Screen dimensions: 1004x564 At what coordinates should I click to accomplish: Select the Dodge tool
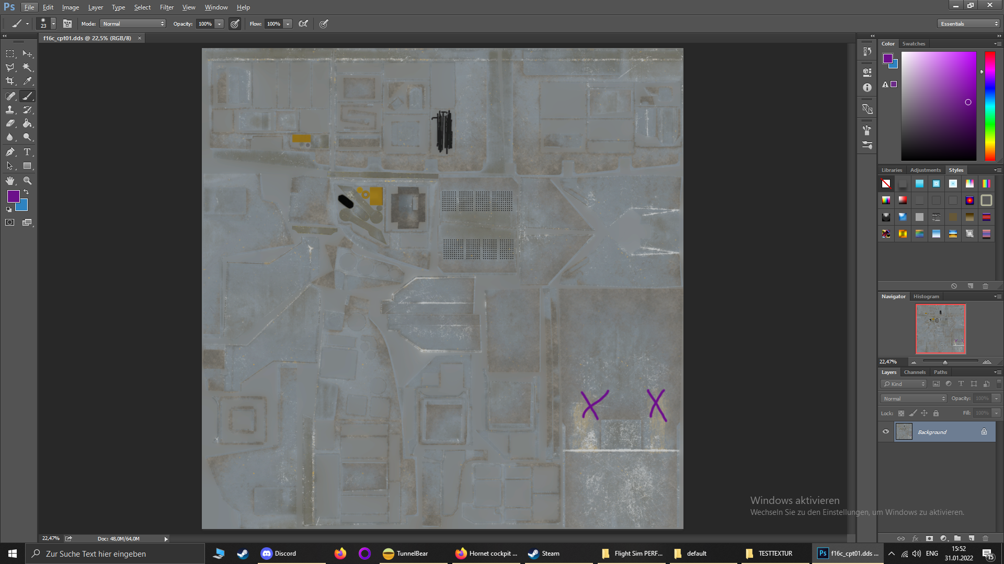(27, 137)
